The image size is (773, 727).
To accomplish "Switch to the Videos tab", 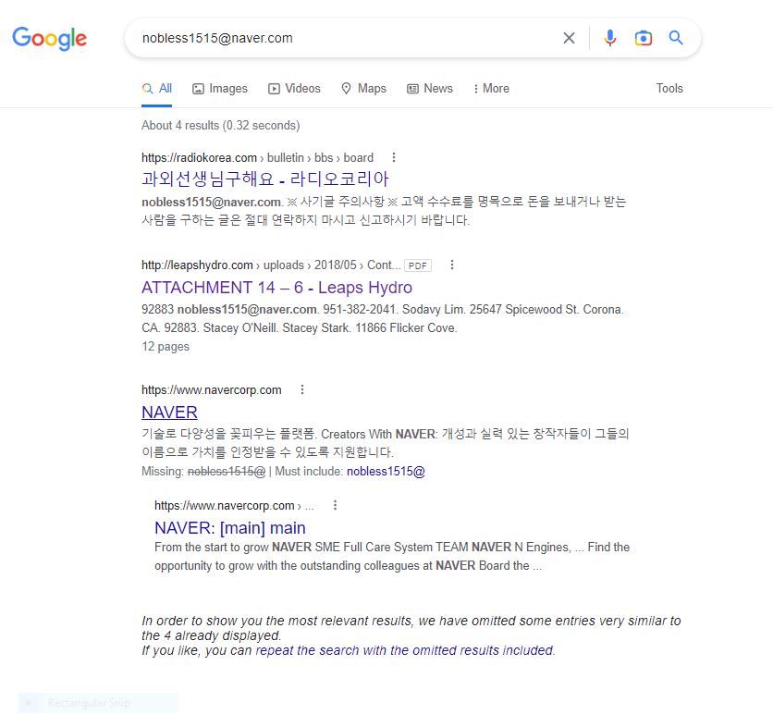I will point(294,89).
